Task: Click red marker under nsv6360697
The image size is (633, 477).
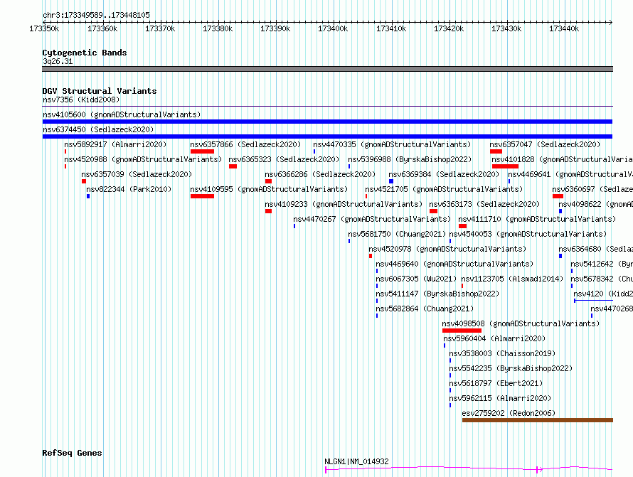Action: [558, 196]
